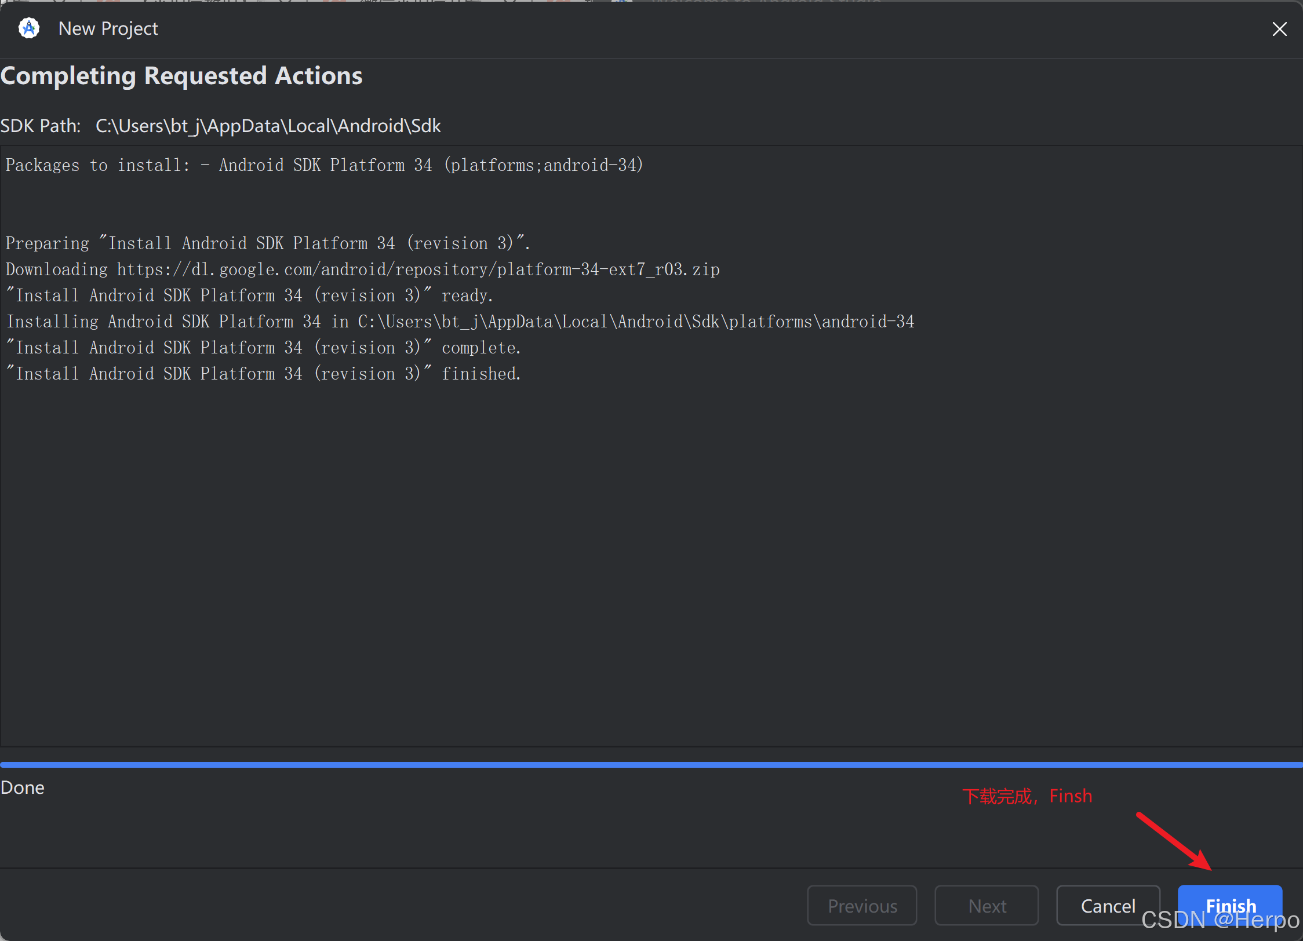Click the New Project window title
1303x941 pixels.
tap(108, 28)
